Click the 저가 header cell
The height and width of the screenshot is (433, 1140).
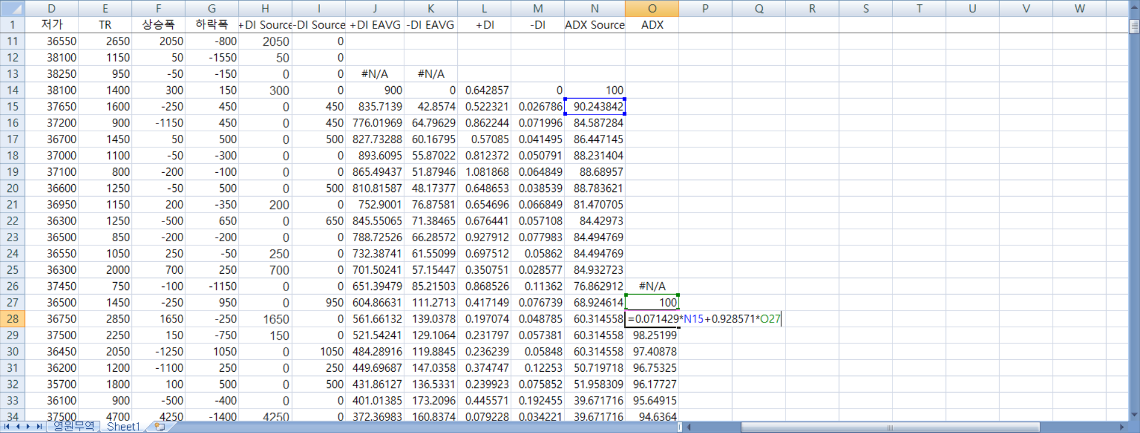(x=52, y=25)
